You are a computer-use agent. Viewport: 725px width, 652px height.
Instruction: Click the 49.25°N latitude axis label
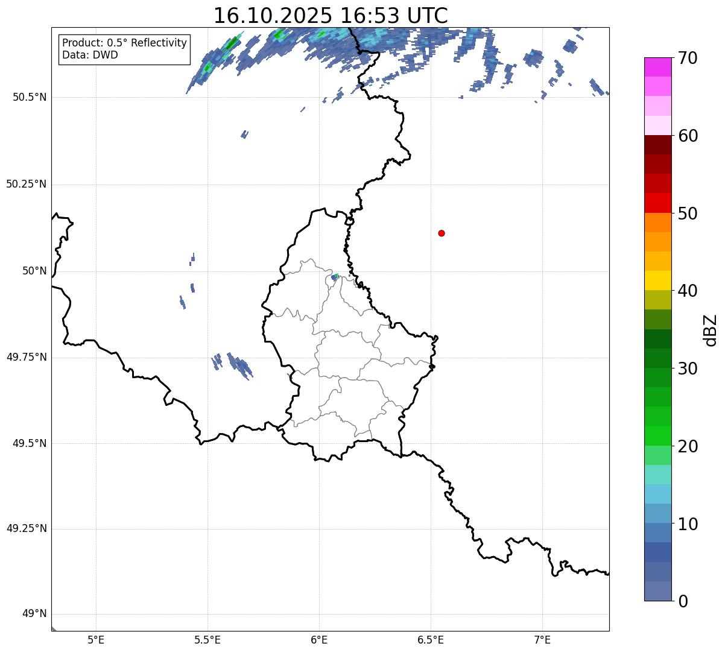[x=27, y=529]
